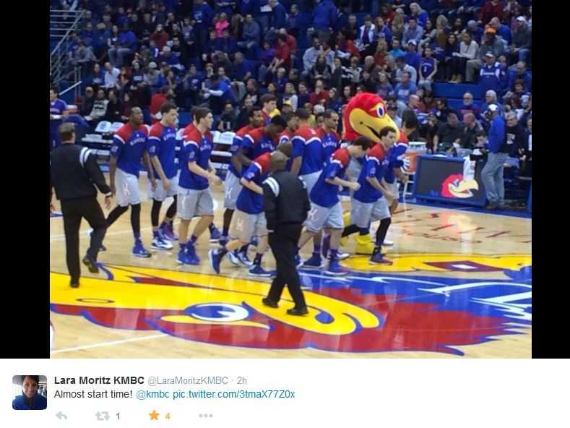
Task: Click the retweet count of 1
Action: (x=118, y=416)
